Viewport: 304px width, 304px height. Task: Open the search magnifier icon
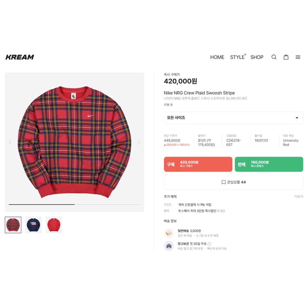coord(274,57)
